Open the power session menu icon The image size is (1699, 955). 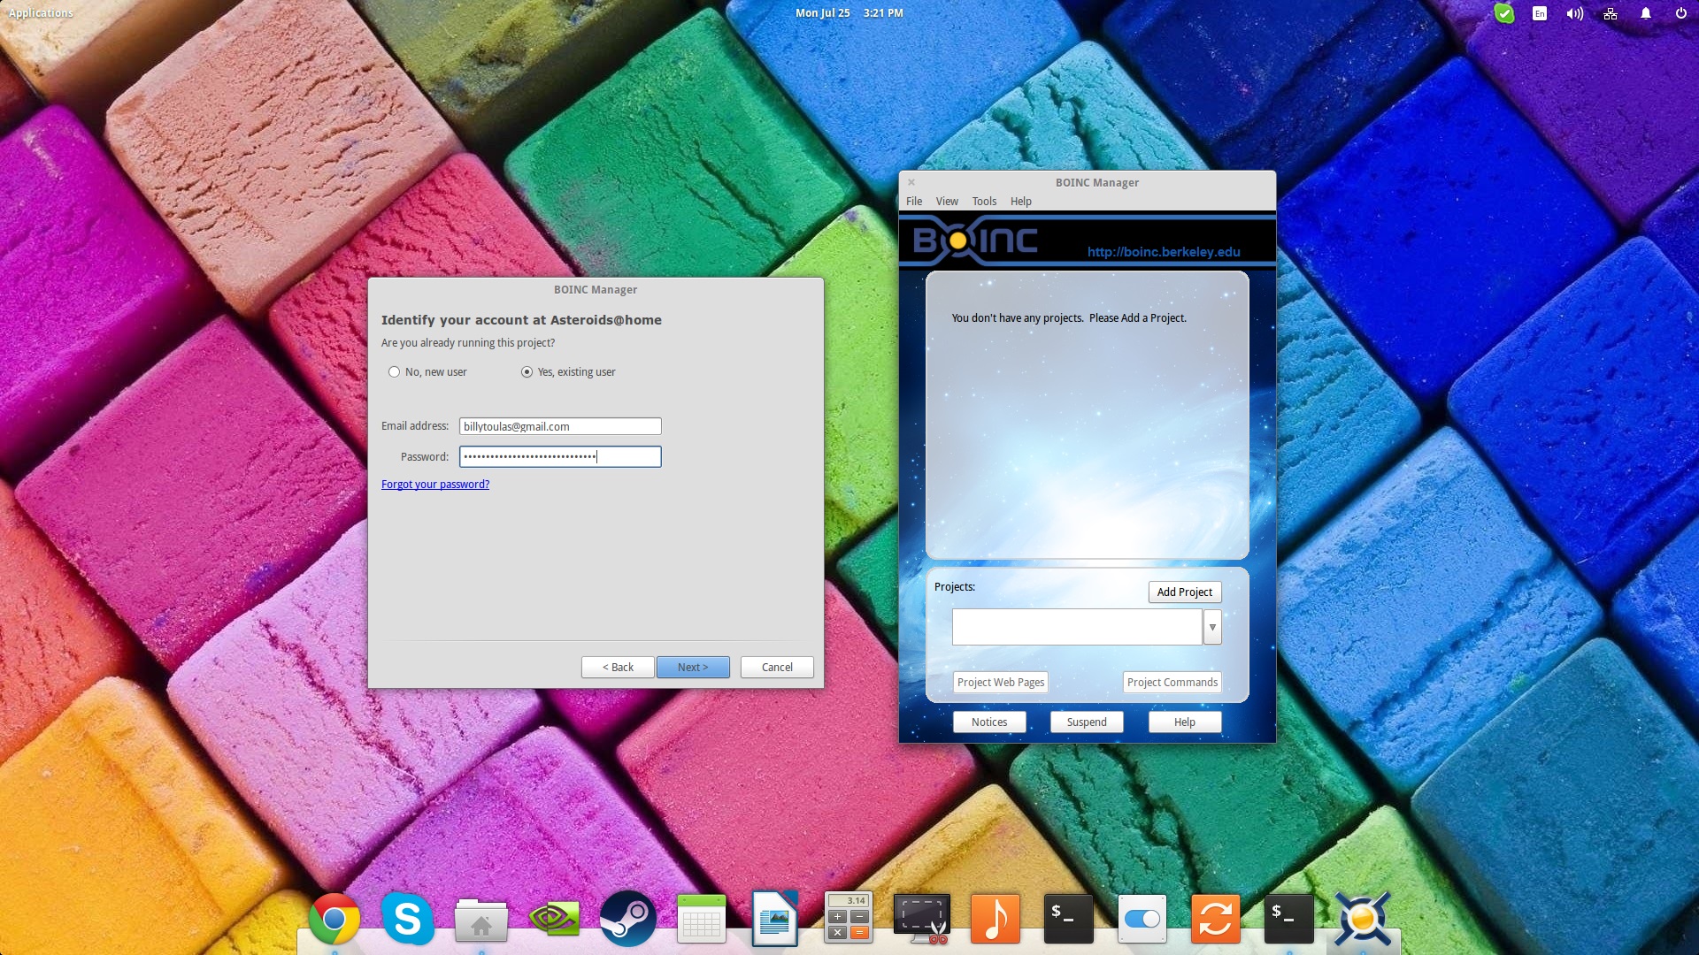pyautogui.click(x=1681, y=13)
